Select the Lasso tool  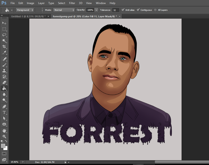(x=4, y=35)
